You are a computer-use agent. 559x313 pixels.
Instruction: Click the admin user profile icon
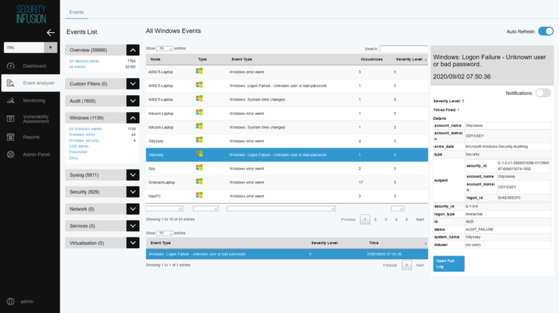coord(10,301)
